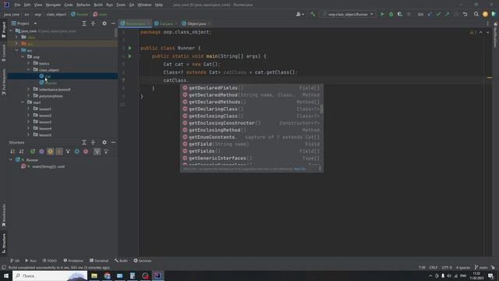Image resolution: width=499 pixels, height=281 pixels.
Task: Open File Explorer from the taskbar
Action: tap(94, 276)
